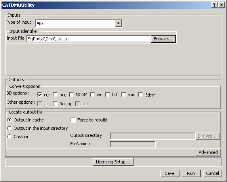Enable wrl conversion option
This screenshot has height=182, width=227.
(x=92, y=95)
